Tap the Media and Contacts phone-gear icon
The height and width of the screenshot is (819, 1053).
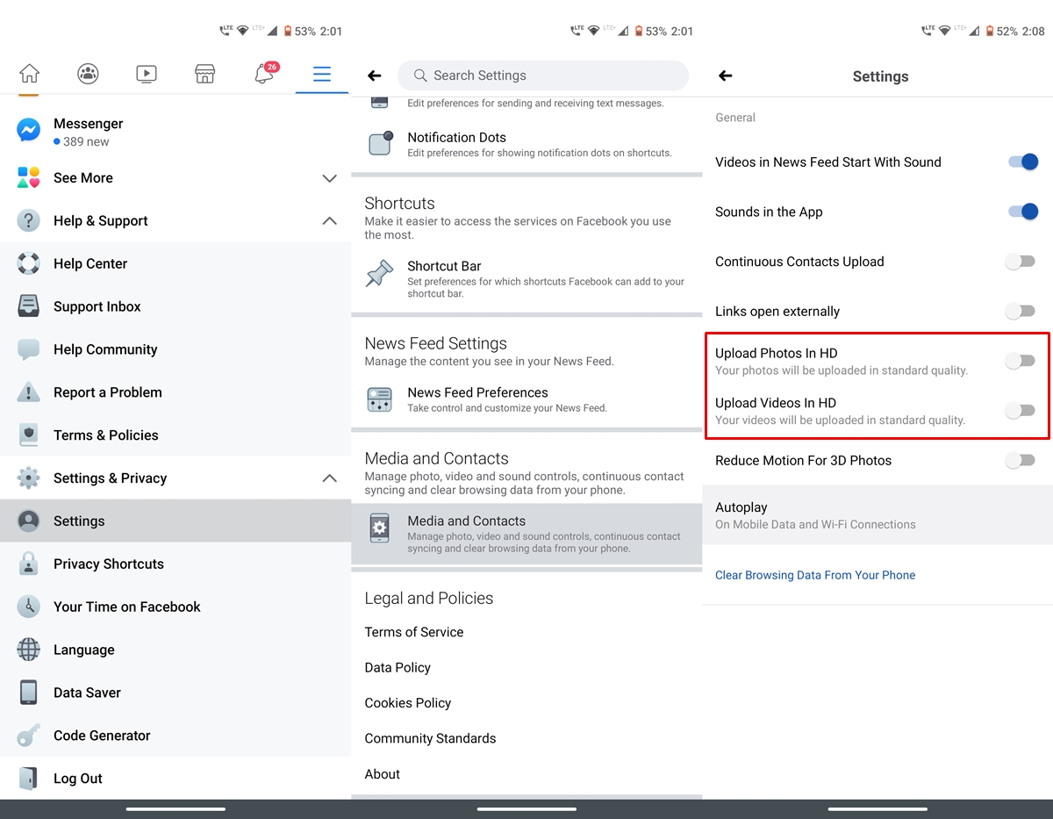pos(380,528)
